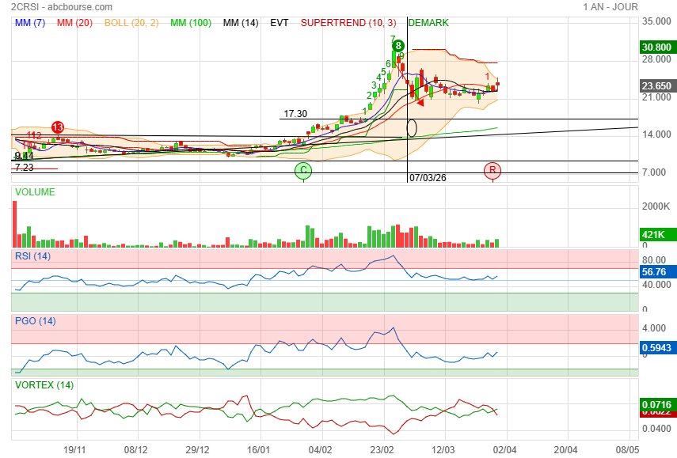This screenshot has width=677, height=458.
Task: Open the RSI (14) indicator label
Action: click(x=32, y=255)
